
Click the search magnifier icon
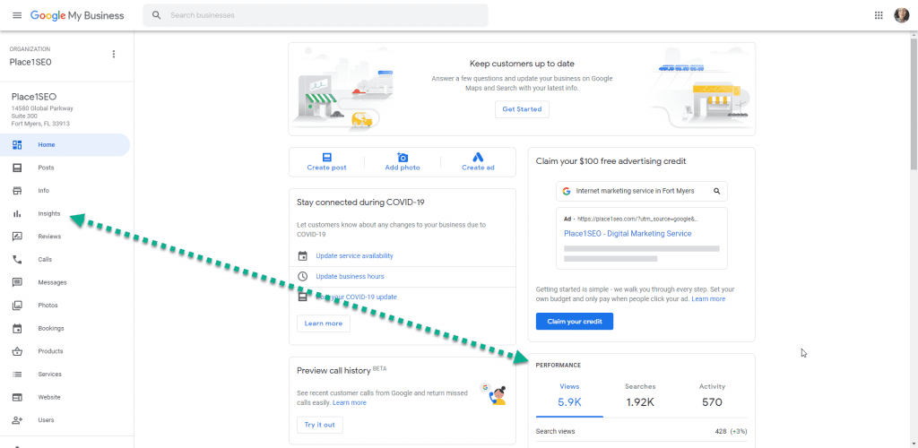click(x=156, y=15)
